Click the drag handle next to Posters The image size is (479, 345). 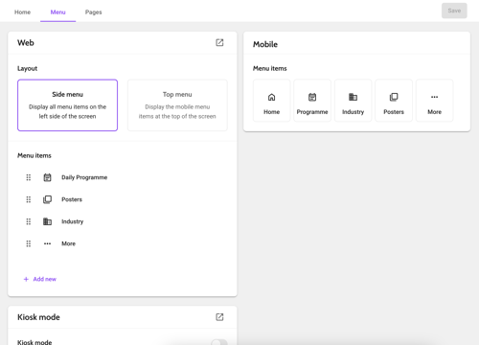pyautogui.click(x=29, y=199)
